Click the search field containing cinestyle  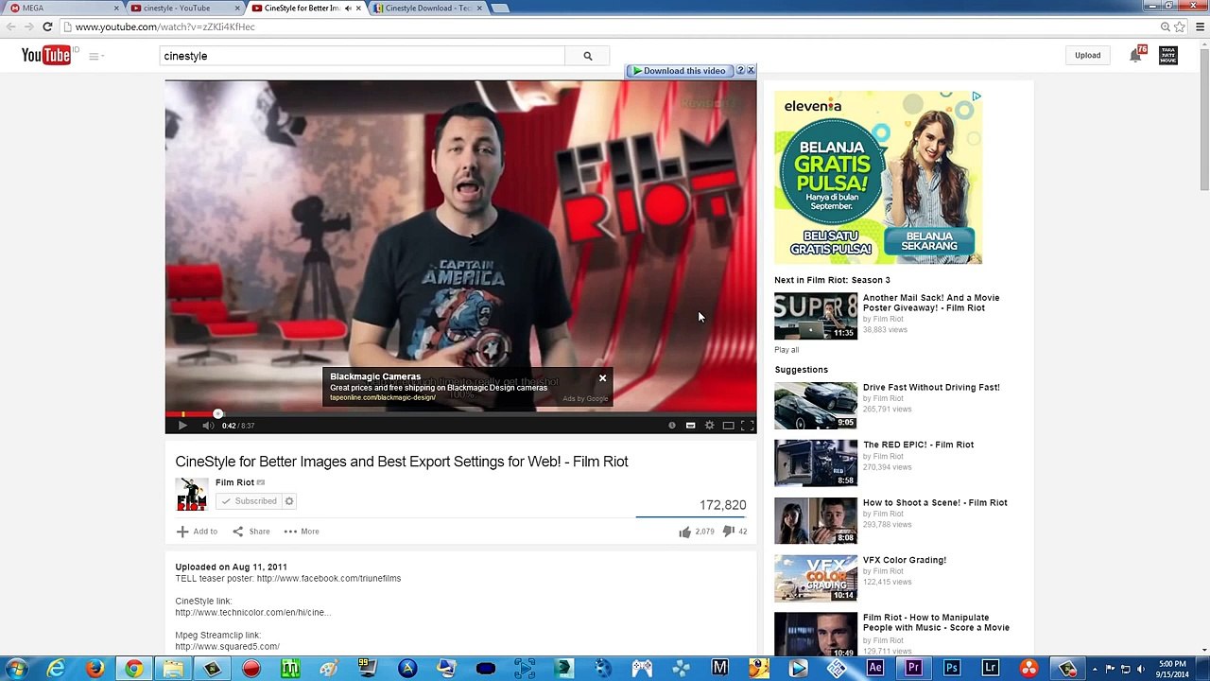tap(362, 56)
